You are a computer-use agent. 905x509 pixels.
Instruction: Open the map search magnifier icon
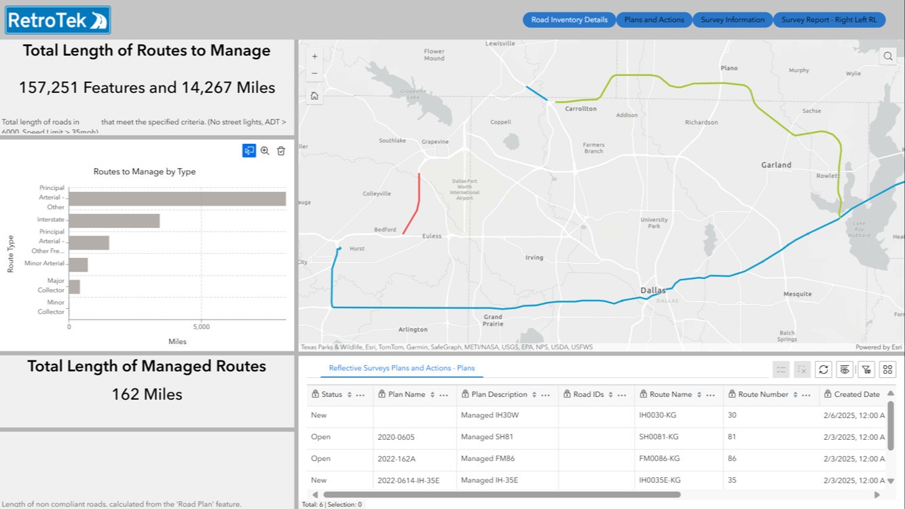click(888, 57)
